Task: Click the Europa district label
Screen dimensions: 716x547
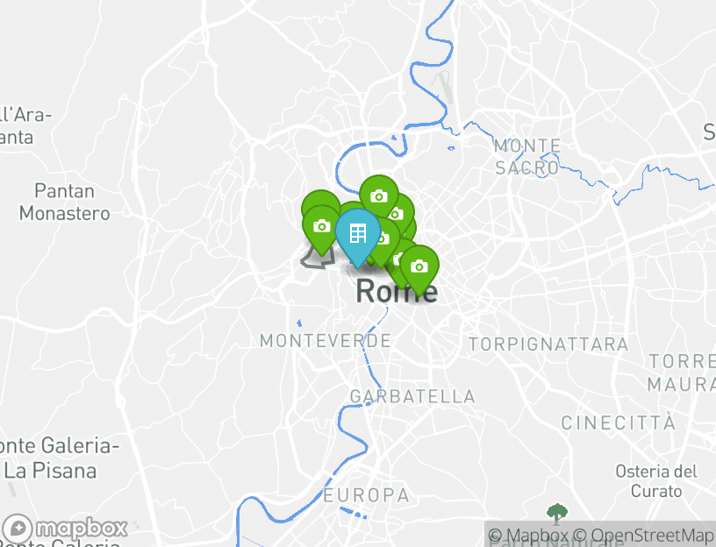Action: point(366,495)
